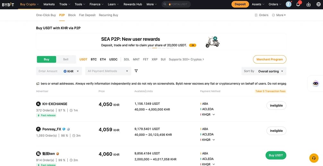This screenshot has width=323, height=166.
Task: Open the filter funnel icon
Action: 136,71
